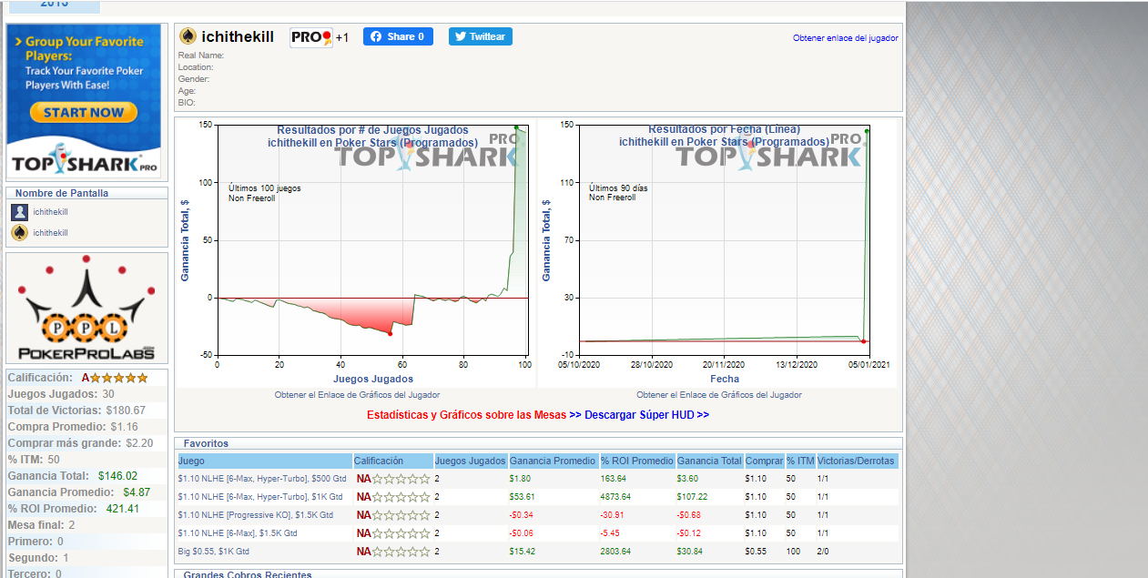
Task: Open the PokerProLabs logo banner
Action: 86,309
